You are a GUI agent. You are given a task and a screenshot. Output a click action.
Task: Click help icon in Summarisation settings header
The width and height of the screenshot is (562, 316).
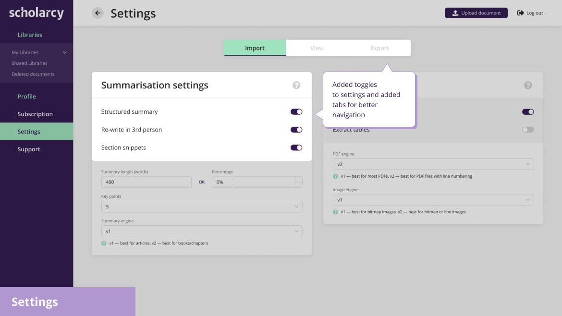point(296,85)
